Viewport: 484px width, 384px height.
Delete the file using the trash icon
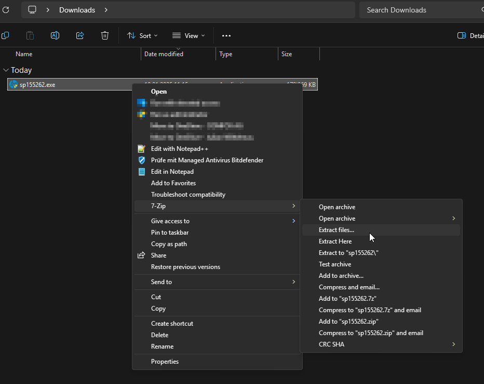pos(105,35)
